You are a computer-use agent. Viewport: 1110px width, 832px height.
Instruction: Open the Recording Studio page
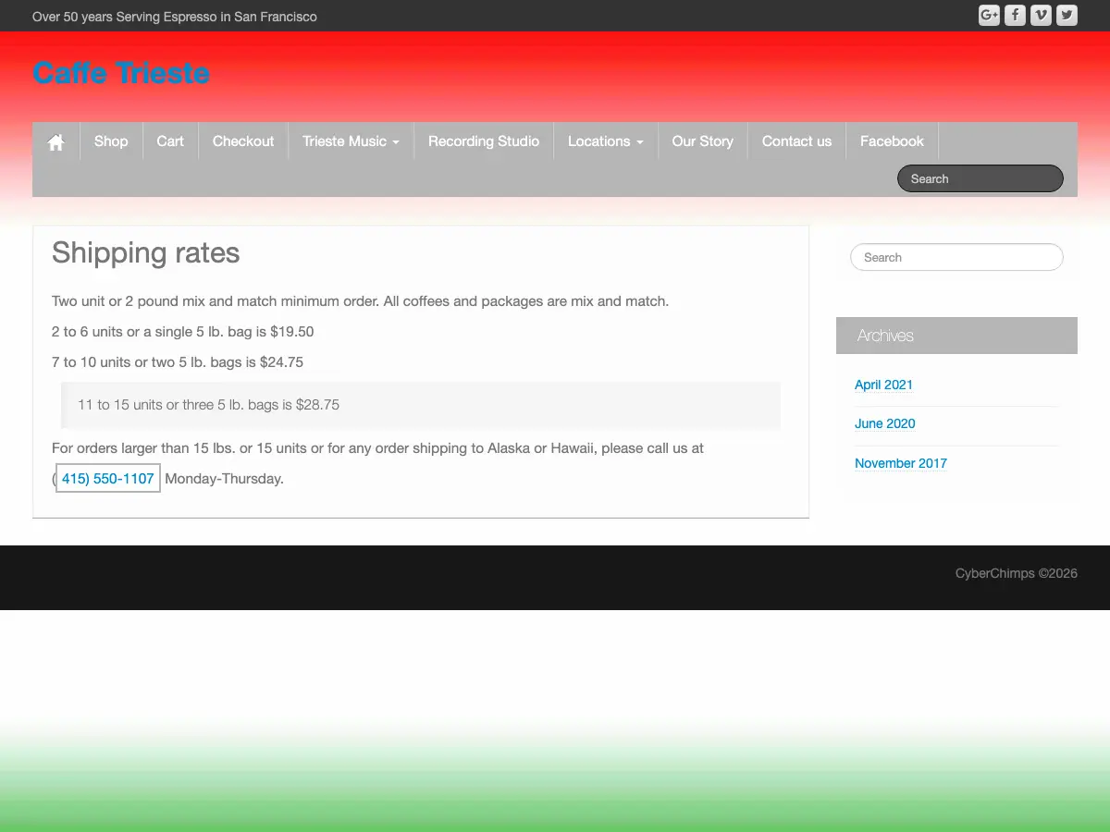point(484,141)
